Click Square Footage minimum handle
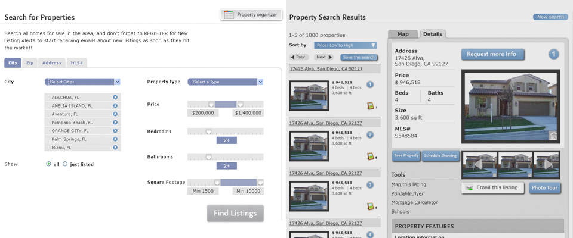Viewport: 573px width, 238px height. pos(217,182)
